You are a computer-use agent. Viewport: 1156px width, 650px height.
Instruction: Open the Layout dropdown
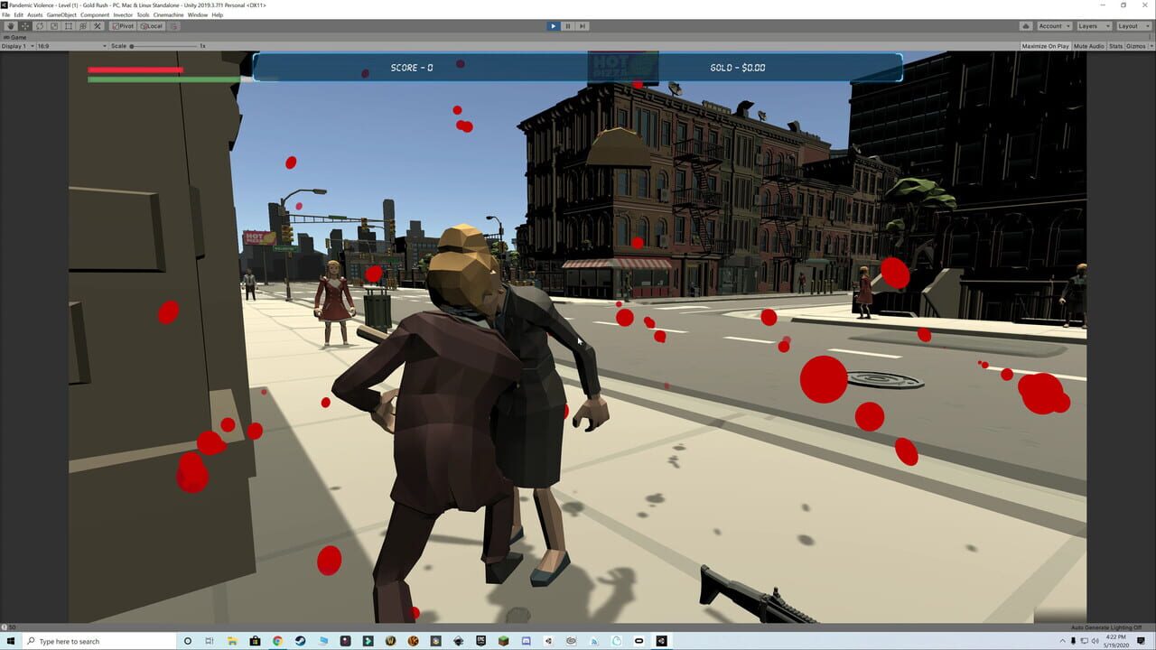pos(1131,25)
